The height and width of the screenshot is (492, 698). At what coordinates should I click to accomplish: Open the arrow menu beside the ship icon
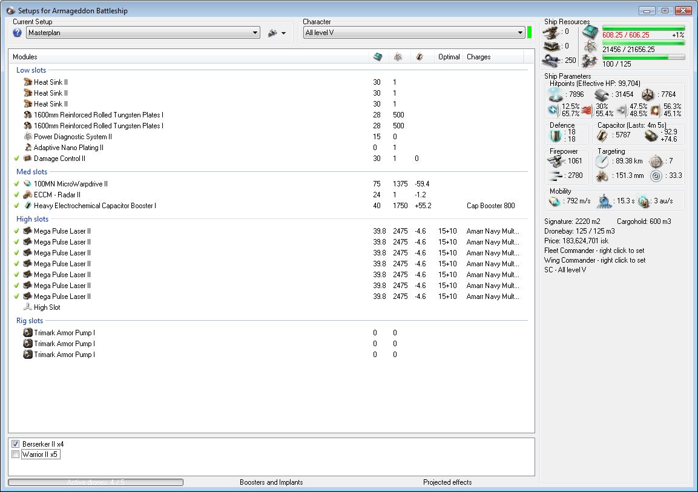pos(283,33)
